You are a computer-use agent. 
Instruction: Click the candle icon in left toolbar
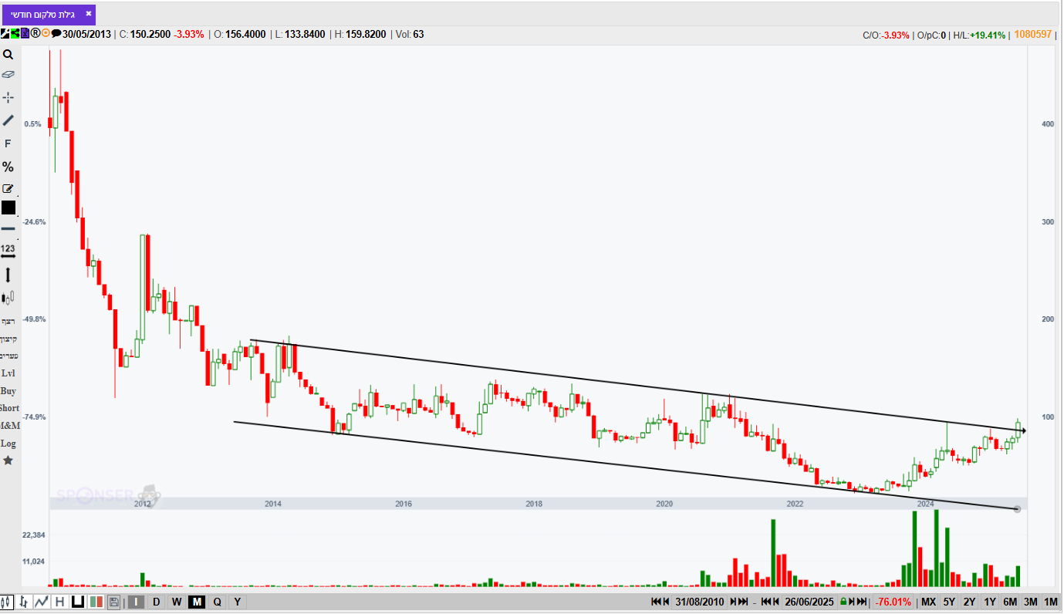tap(8, 298)
